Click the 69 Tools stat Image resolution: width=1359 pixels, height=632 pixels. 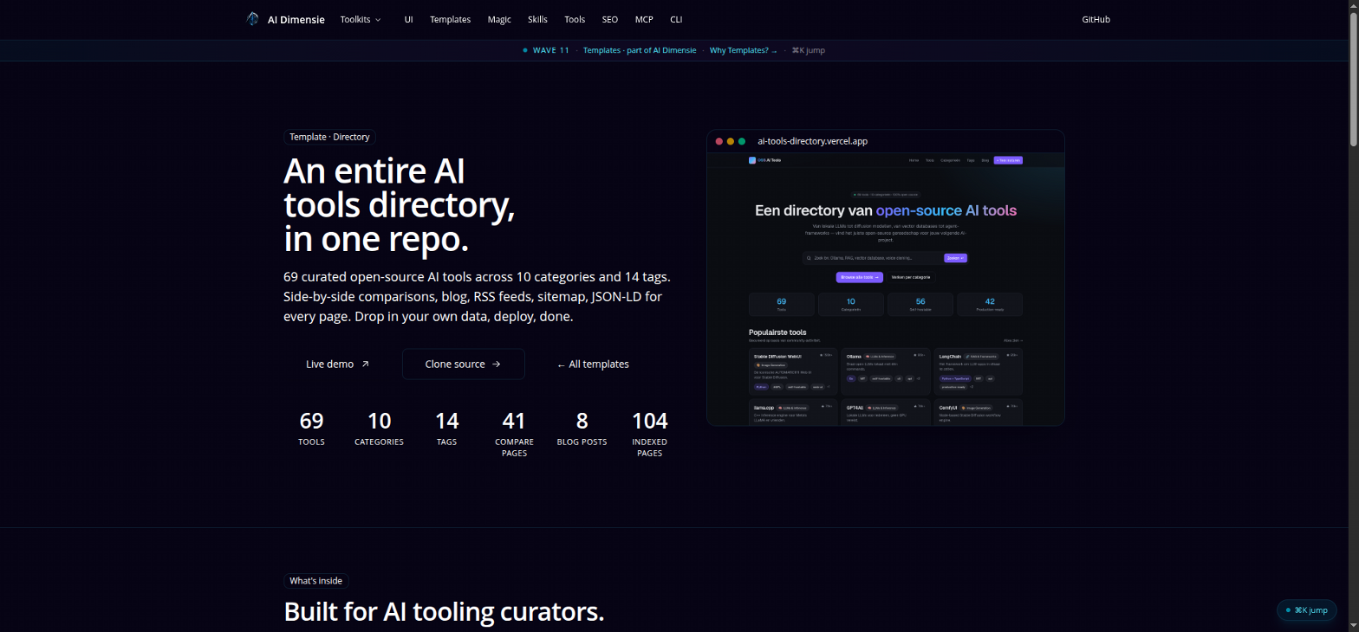pyautogui.click(x=311, y=429)
